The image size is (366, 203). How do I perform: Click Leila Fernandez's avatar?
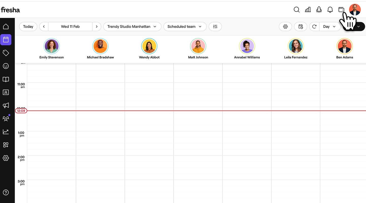coord(296,46)
